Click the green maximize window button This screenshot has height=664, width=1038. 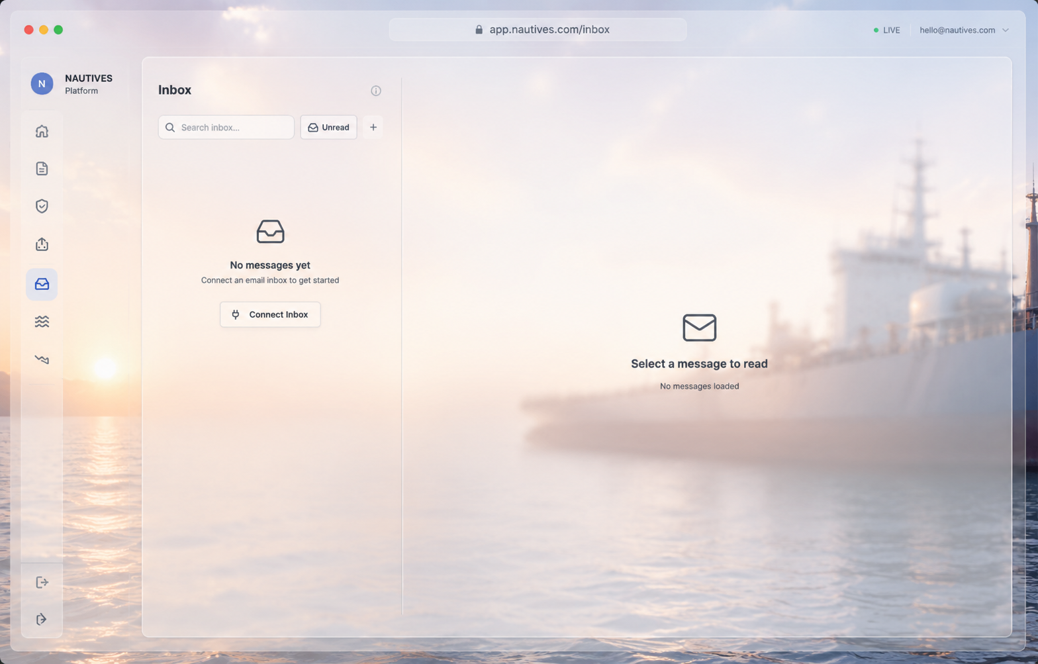[58, 30]
